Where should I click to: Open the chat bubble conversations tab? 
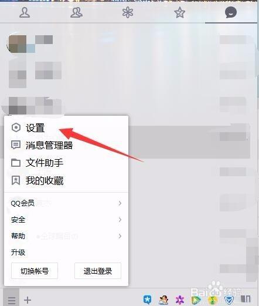231,12
